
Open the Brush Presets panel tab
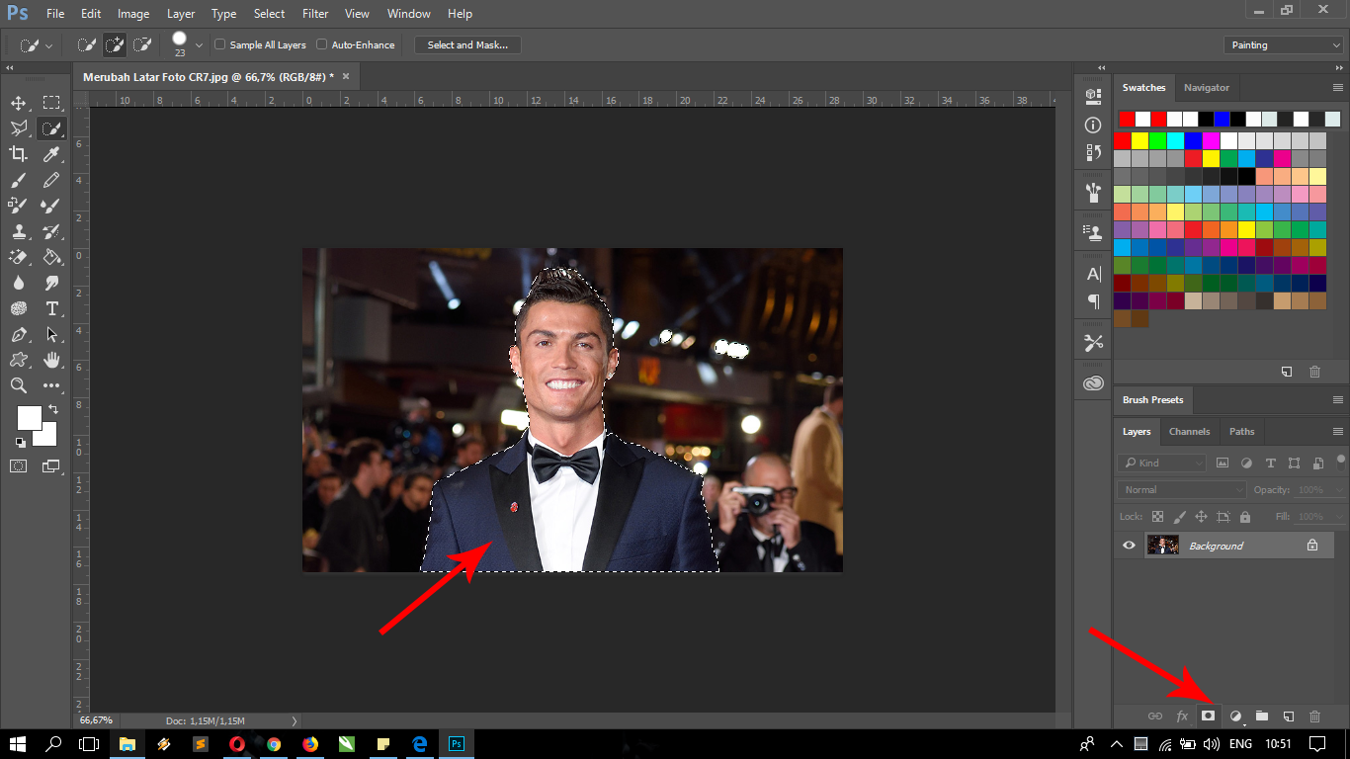1152,400
